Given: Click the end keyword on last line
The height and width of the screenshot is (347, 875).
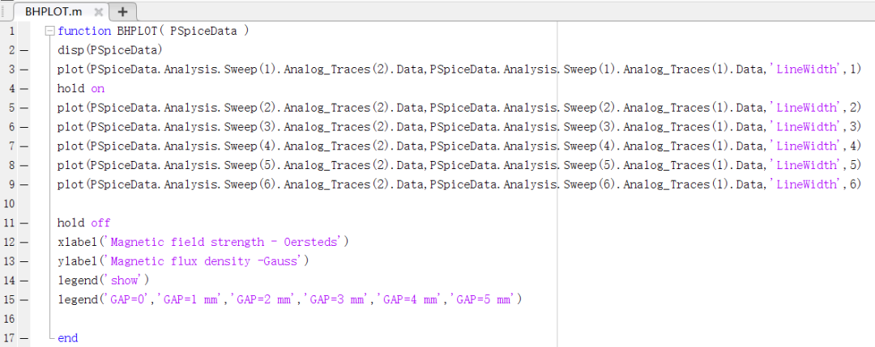Looking at the screenshot, I should click(x=67, y=338).
